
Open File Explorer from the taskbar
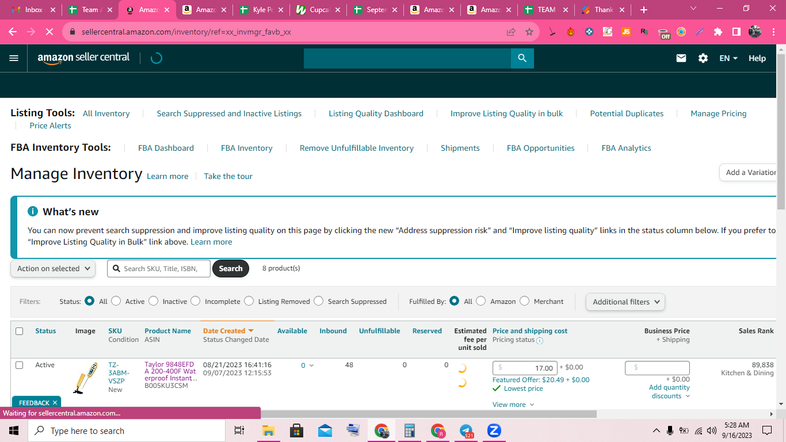268,430
